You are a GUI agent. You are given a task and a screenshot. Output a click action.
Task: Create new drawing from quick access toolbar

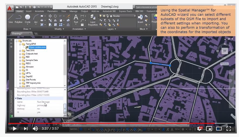17,7
